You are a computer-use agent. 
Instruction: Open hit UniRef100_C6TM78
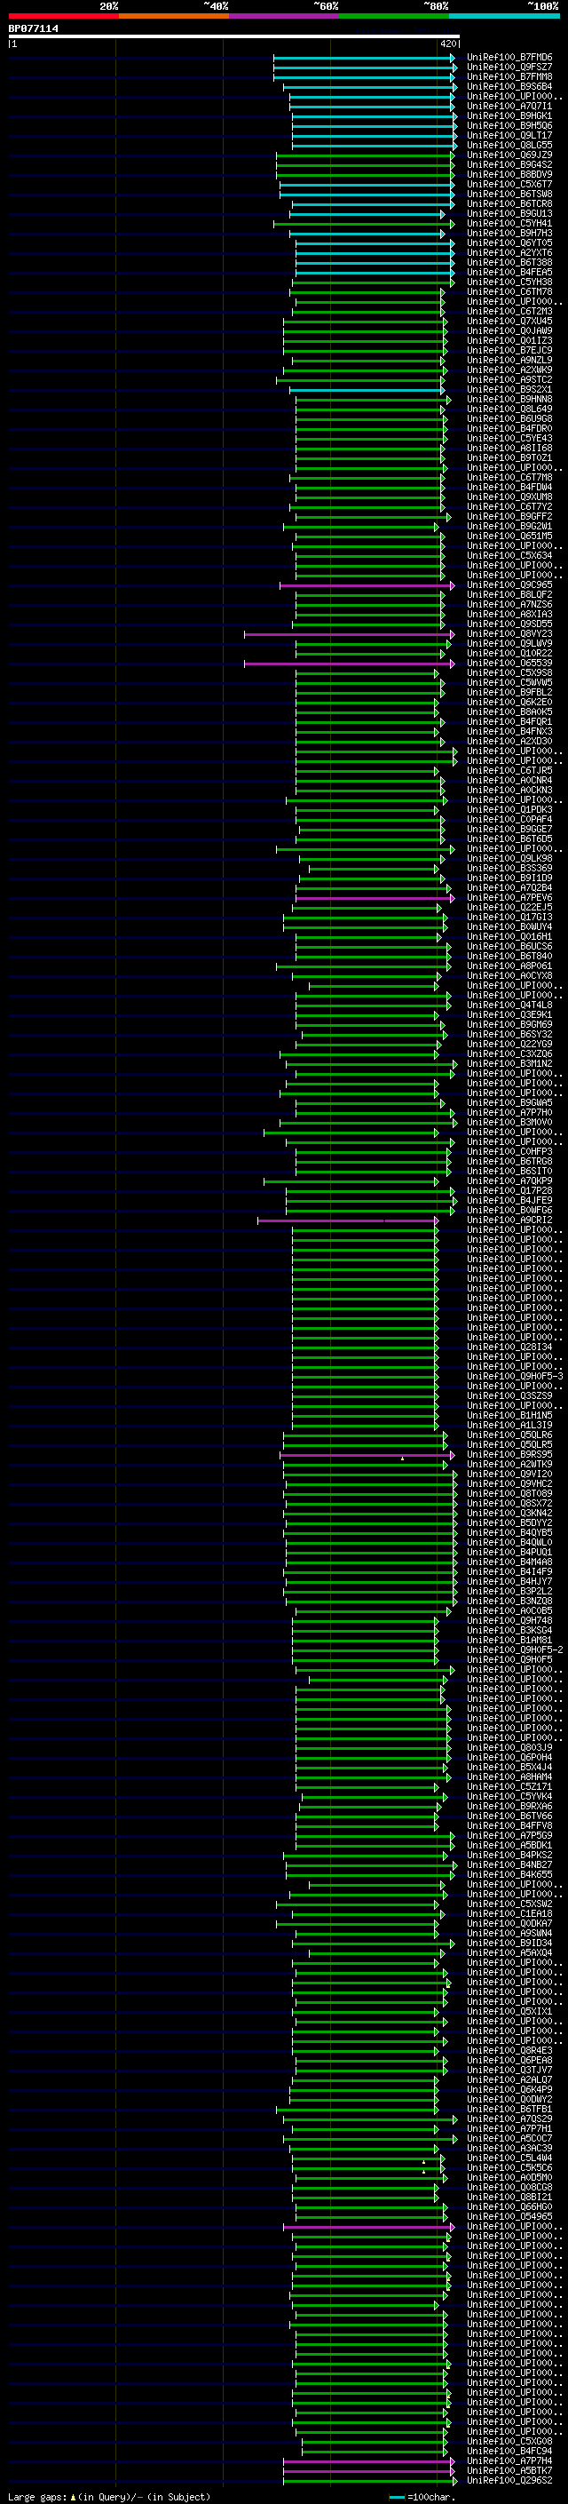coord(509,291)
